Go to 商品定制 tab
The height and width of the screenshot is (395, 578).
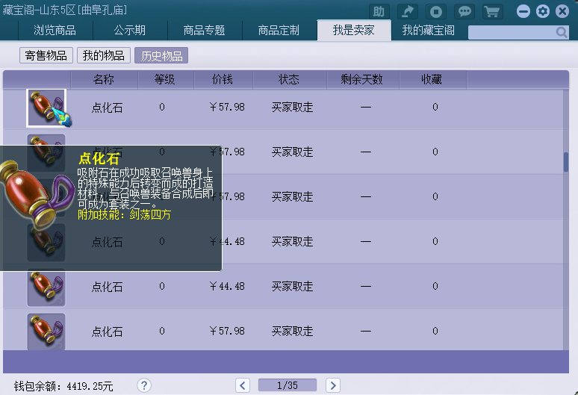click(x=279, y=31)
